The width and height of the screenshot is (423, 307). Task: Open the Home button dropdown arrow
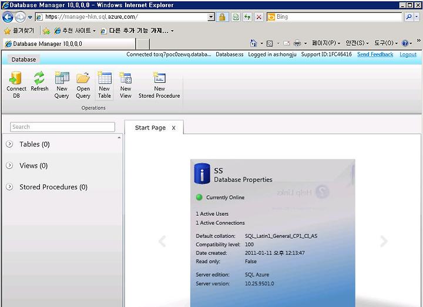[261, 44]
